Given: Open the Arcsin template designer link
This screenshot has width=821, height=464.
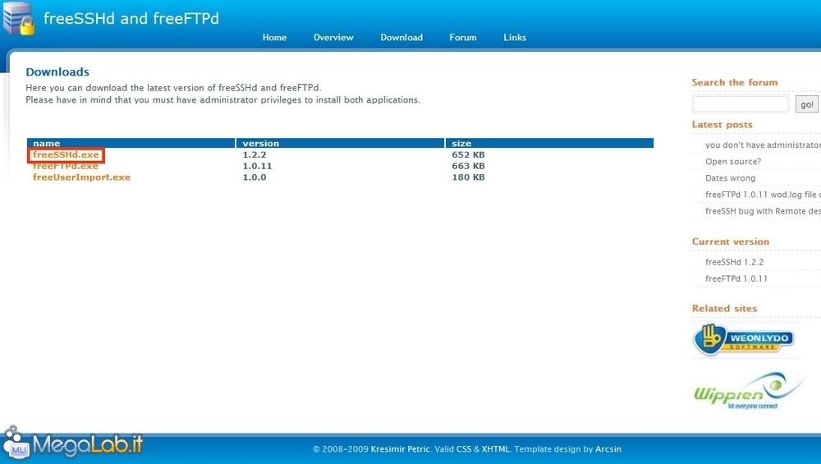Looking at the screenshot, I should coord(608,449).
